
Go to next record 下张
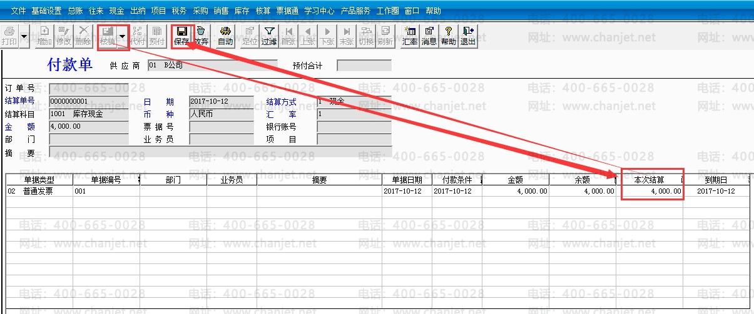(x=327, y=36)
